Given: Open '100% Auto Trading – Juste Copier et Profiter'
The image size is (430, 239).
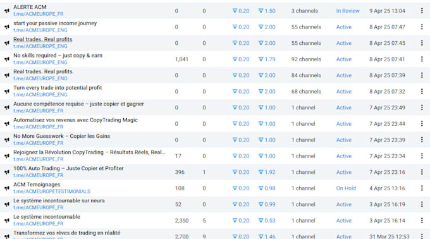Looking at the screenshot, I should pyautogui.click(x=68, y=168).
